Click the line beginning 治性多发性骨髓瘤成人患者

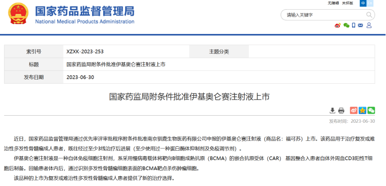tap(123, 149)
